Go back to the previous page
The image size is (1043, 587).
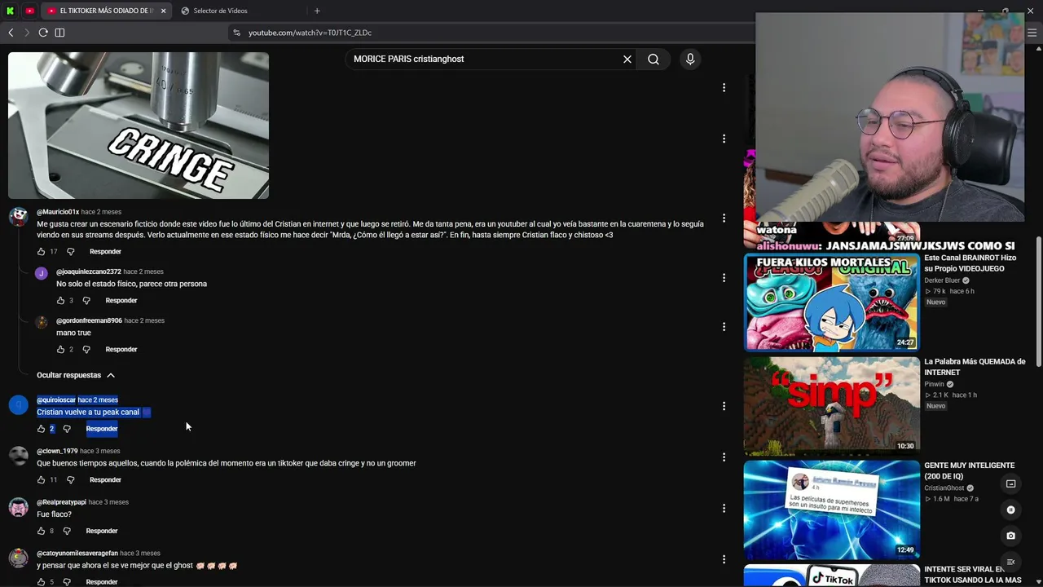tap(11, 33)
